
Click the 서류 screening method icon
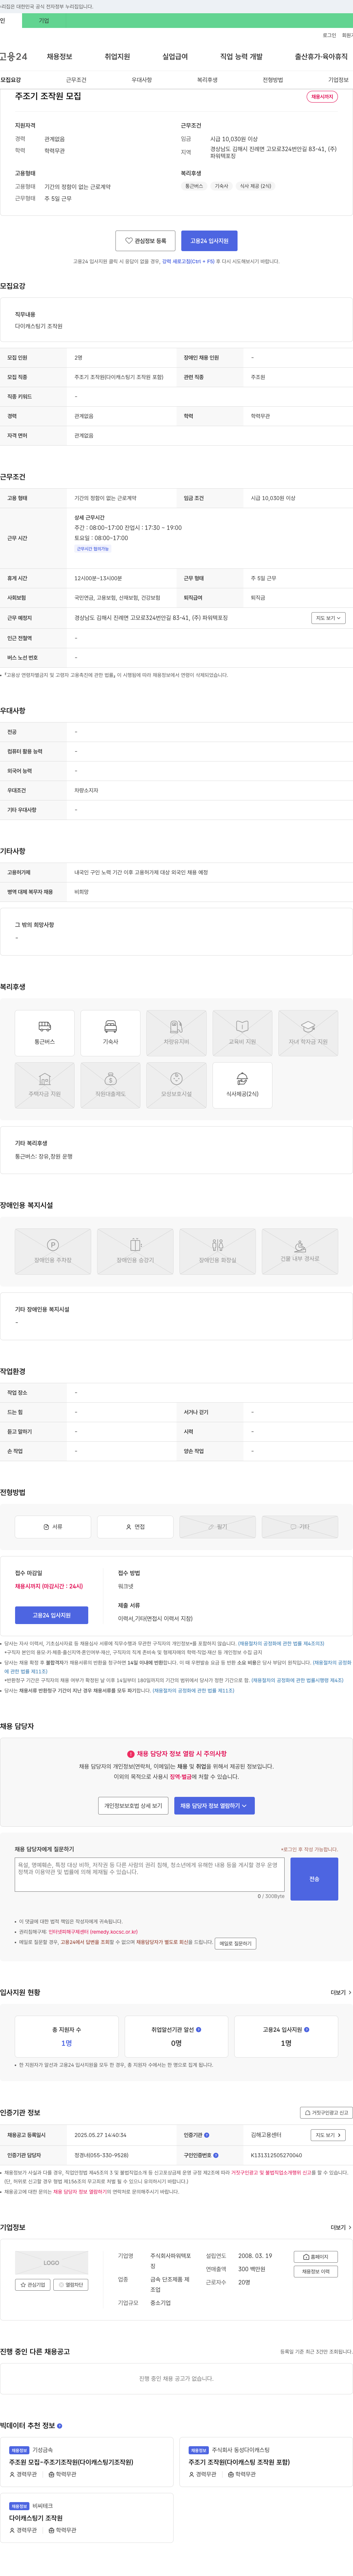tap(53, 1527)
